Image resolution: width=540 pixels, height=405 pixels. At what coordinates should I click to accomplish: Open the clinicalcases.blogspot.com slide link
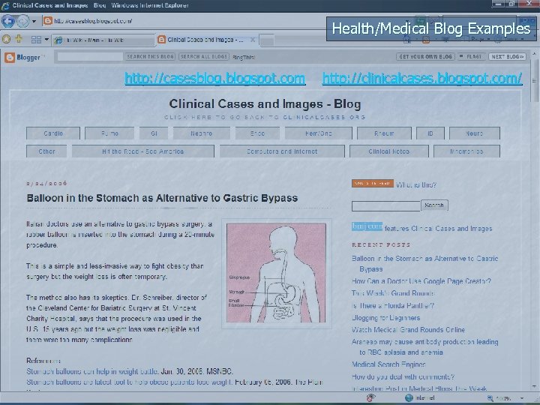(x=422, y=78)
